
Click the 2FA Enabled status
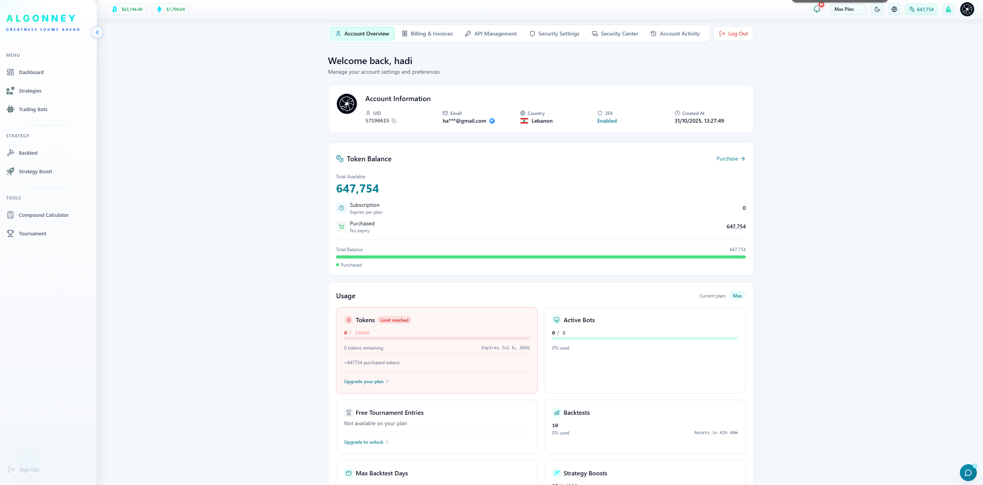[x=607, y=121]
